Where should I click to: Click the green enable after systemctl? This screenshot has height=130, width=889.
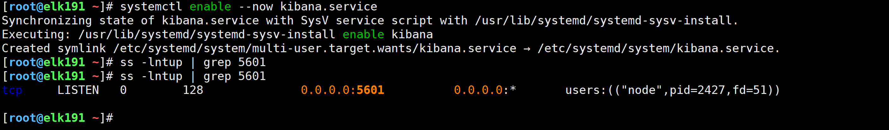click(x=210, y=7)
